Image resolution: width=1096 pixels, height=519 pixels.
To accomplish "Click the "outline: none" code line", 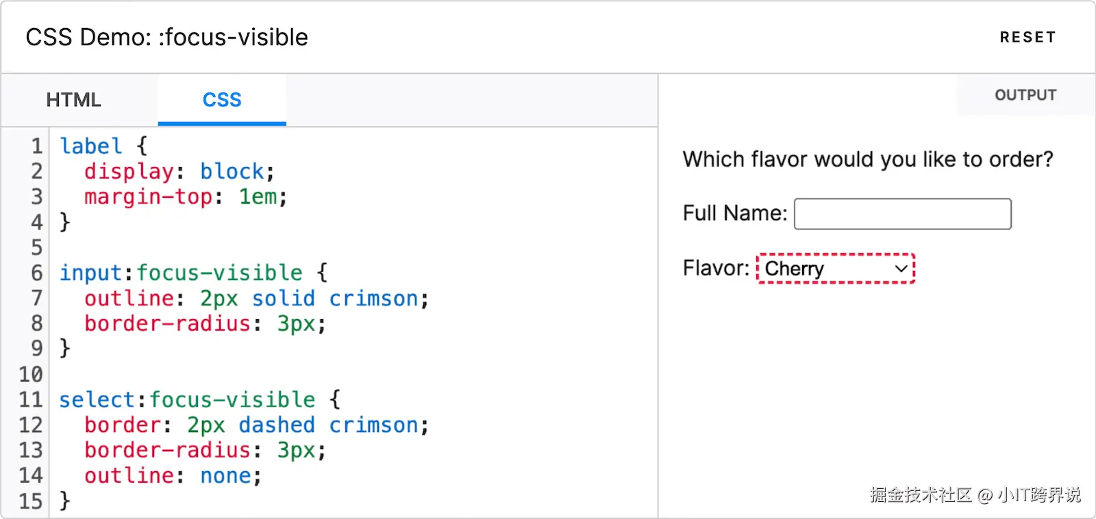I will (x=173, y=476).
